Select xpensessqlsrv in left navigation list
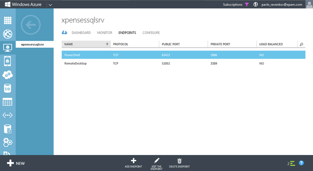Viewport: 313px width, 171px height. (34, 44)
